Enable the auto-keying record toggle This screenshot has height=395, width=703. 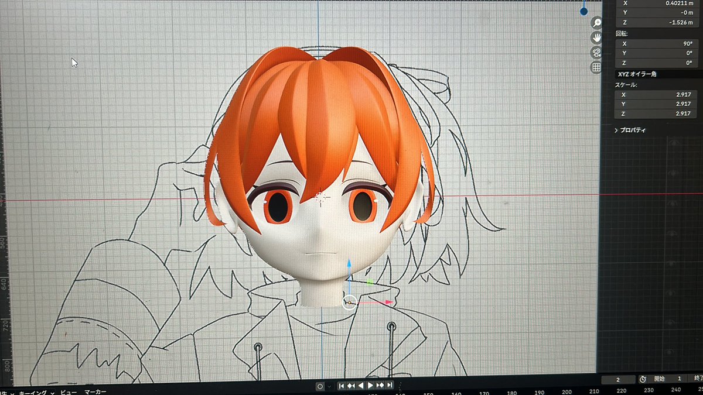click(x=320, y=386)
